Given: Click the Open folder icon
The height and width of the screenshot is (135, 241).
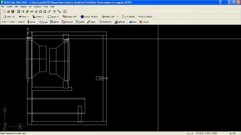Looking at the screenshot, I should point(8,11).
